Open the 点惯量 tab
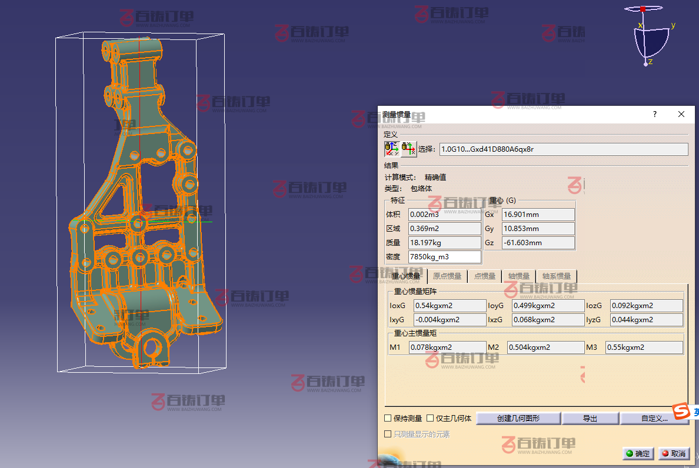699x468 pixels. click(485, 276)
